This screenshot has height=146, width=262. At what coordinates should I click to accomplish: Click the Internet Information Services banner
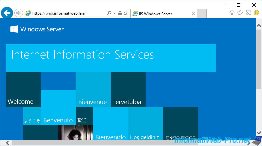[x=111, y=58]
